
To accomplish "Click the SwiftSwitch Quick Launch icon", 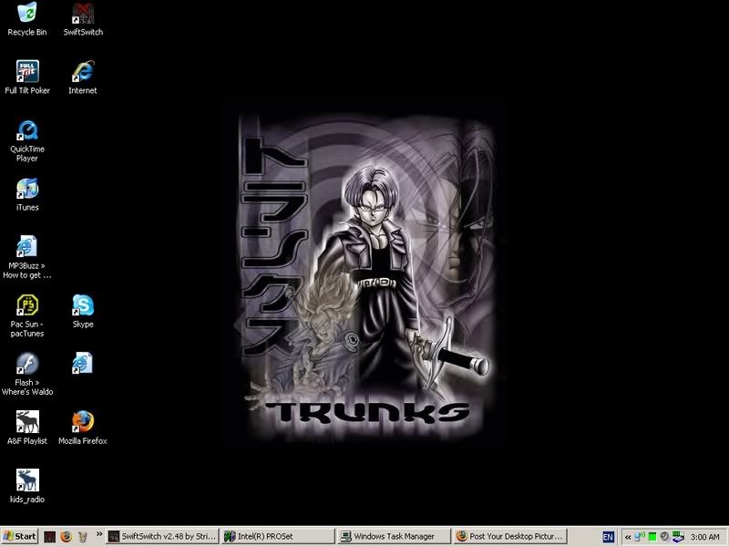I will click(50, 537).
